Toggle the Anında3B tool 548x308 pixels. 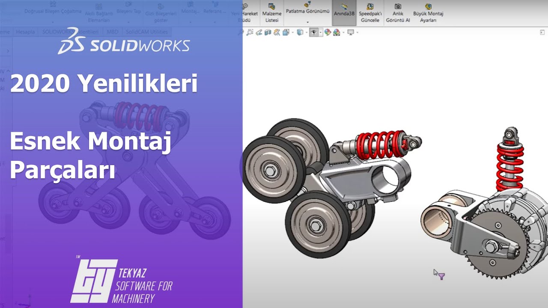pos(344,13)
